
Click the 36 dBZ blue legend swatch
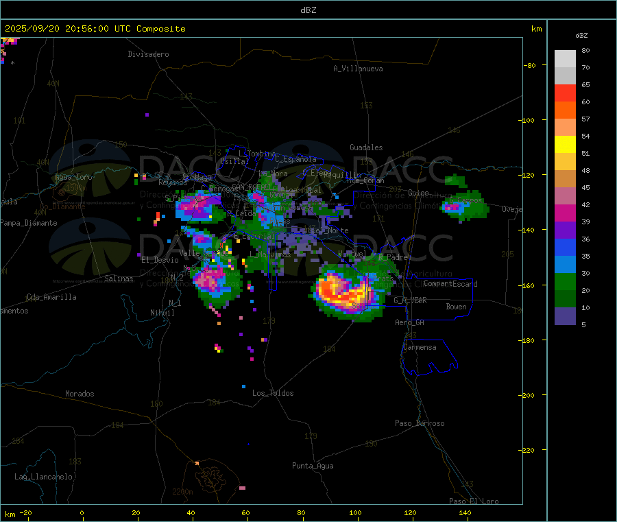(565, 247)
